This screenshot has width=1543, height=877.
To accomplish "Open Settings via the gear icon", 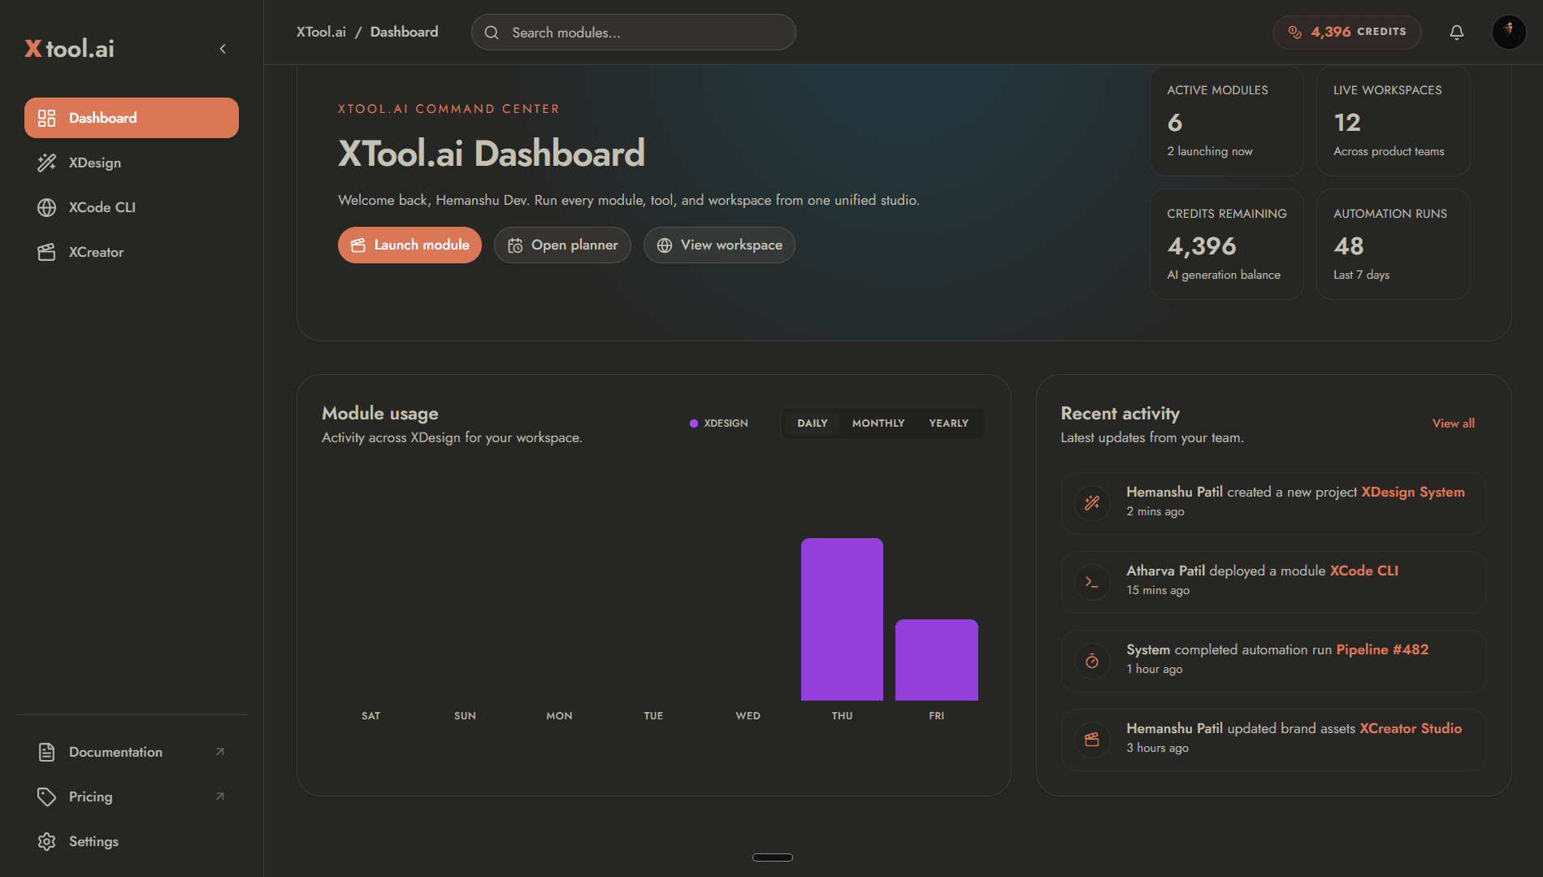I will (47, 841).
